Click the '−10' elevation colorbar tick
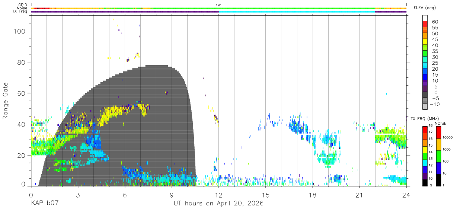Screen dimensions: 457x211 pyautogui.click(x=436, y=105)
